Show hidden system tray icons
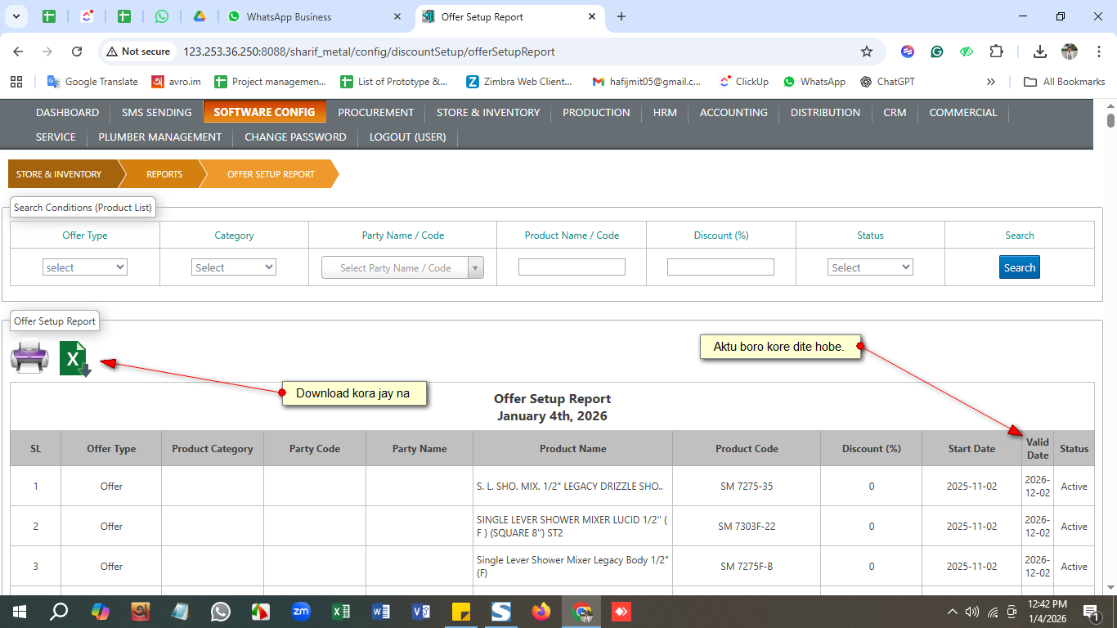Image resolution: width=1117 pixels, height=628 pixels. point(952,612)
